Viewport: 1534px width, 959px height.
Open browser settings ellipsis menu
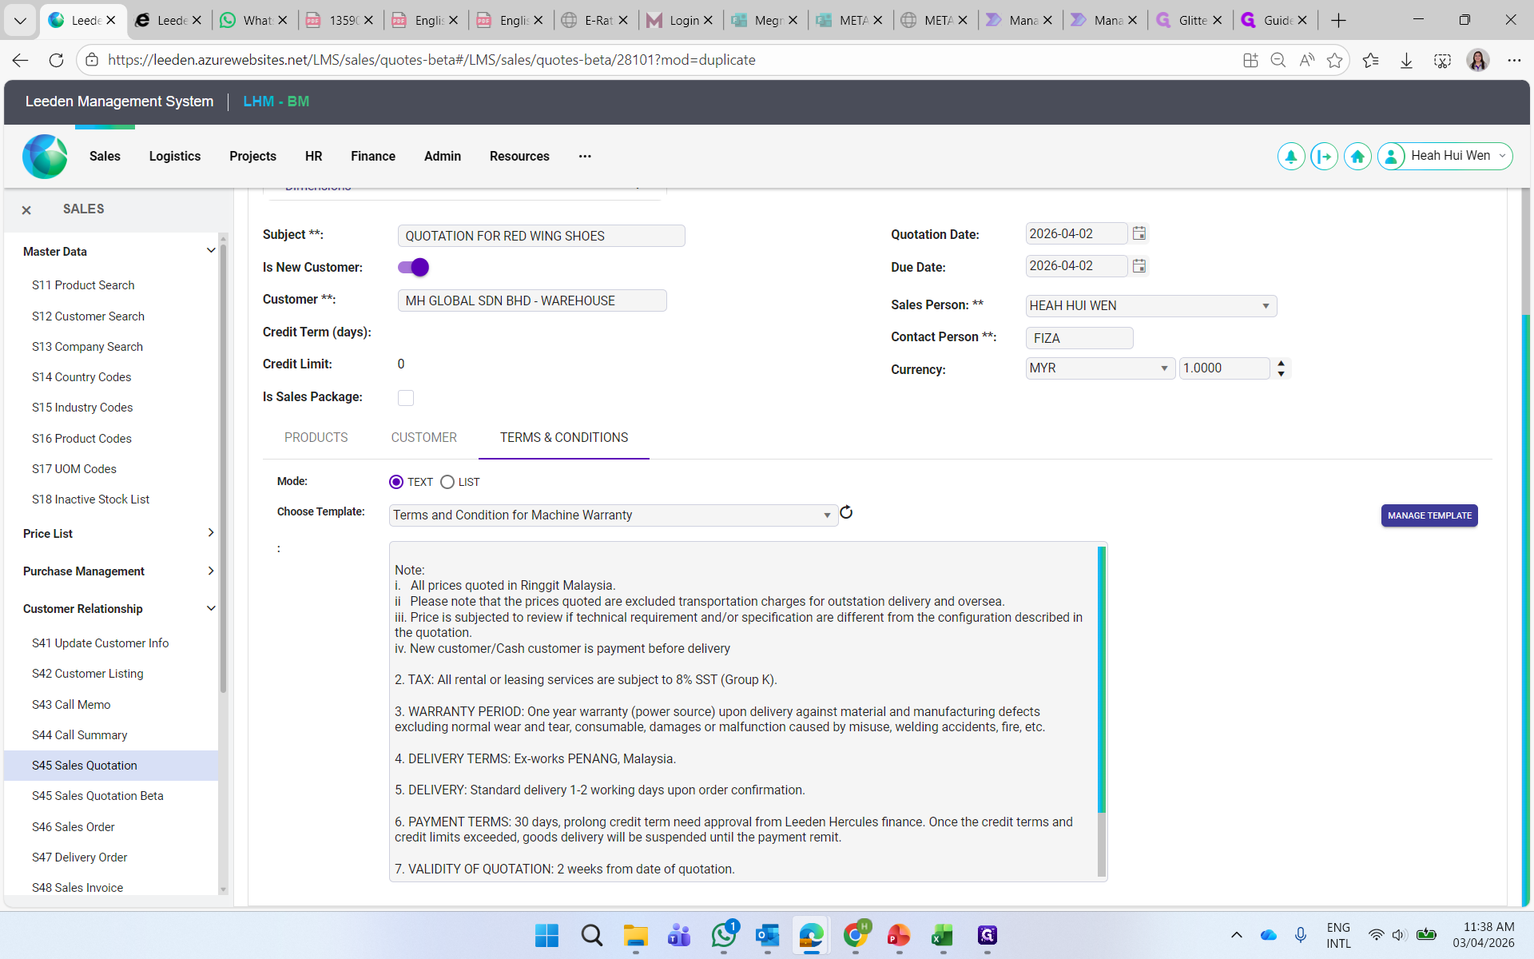click(x=1514, y=60)
